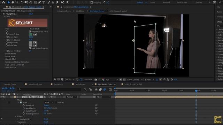This screenshot has width=223, height=125.
Task: Click the Draft 3D icon in timeline
Action: [91, 90]
